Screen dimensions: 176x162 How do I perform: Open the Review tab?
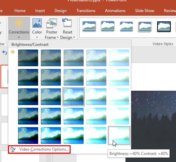170,11
